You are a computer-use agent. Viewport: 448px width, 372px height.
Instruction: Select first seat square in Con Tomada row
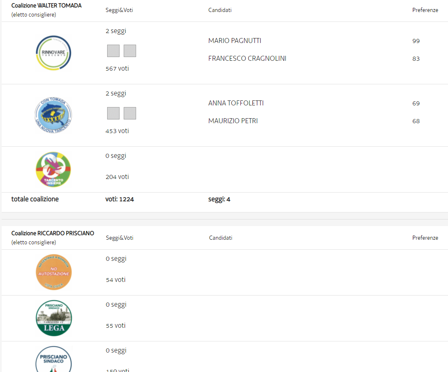[113, 113]
